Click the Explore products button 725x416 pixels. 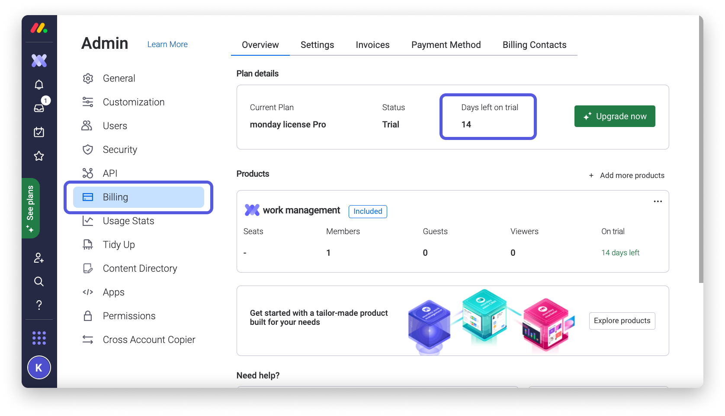pos(622,321)
